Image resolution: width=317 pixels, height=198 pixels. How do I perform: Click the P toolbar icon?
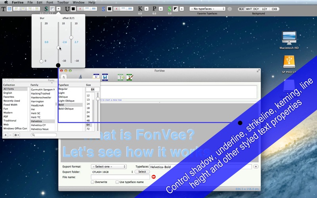coord(154,9)
